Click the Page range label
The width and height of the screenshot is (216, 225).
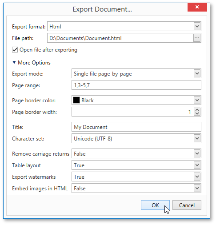[x=26, y=85]
